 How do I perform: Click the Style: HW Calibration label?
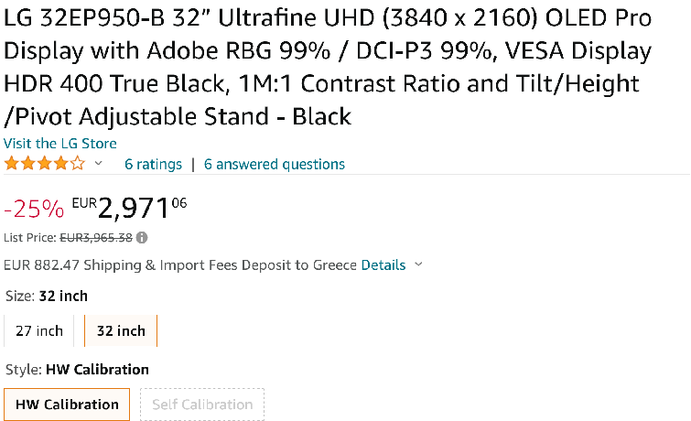[77, 370]
